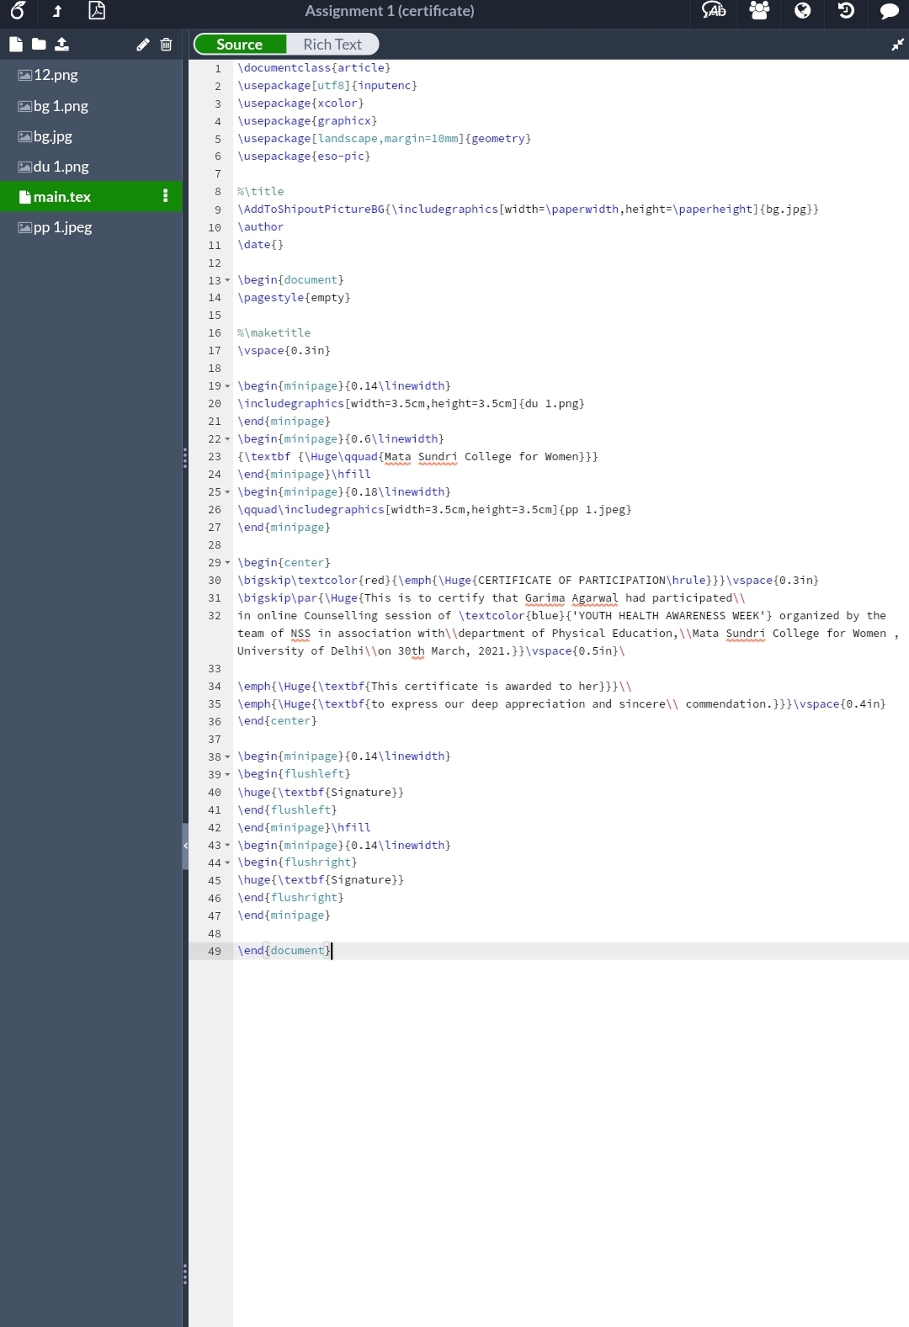The width and height of the screenshot is (909, 1327).
Task: Click the \usepackage{eso-pic} line
Action: point(304,156)
